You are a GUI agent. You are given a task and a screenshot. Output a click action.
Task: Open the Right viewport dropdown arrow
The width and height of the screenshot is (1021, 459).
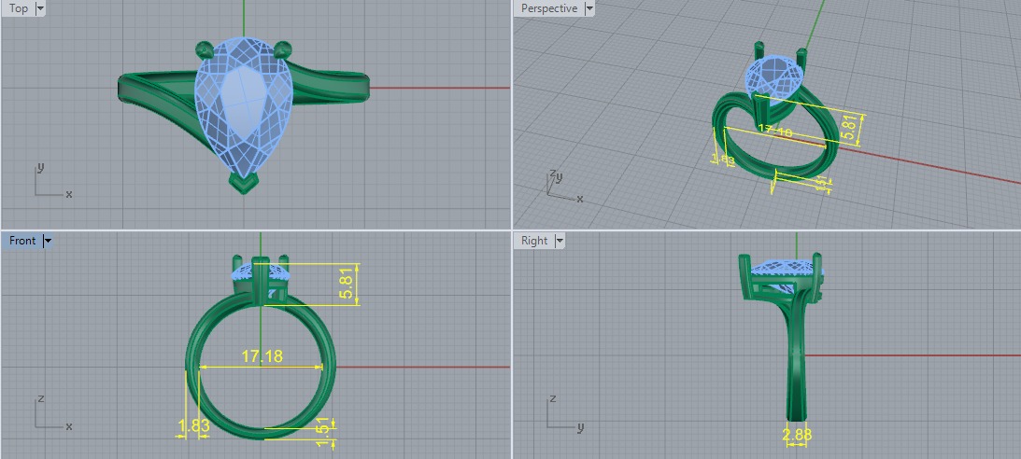559,241
